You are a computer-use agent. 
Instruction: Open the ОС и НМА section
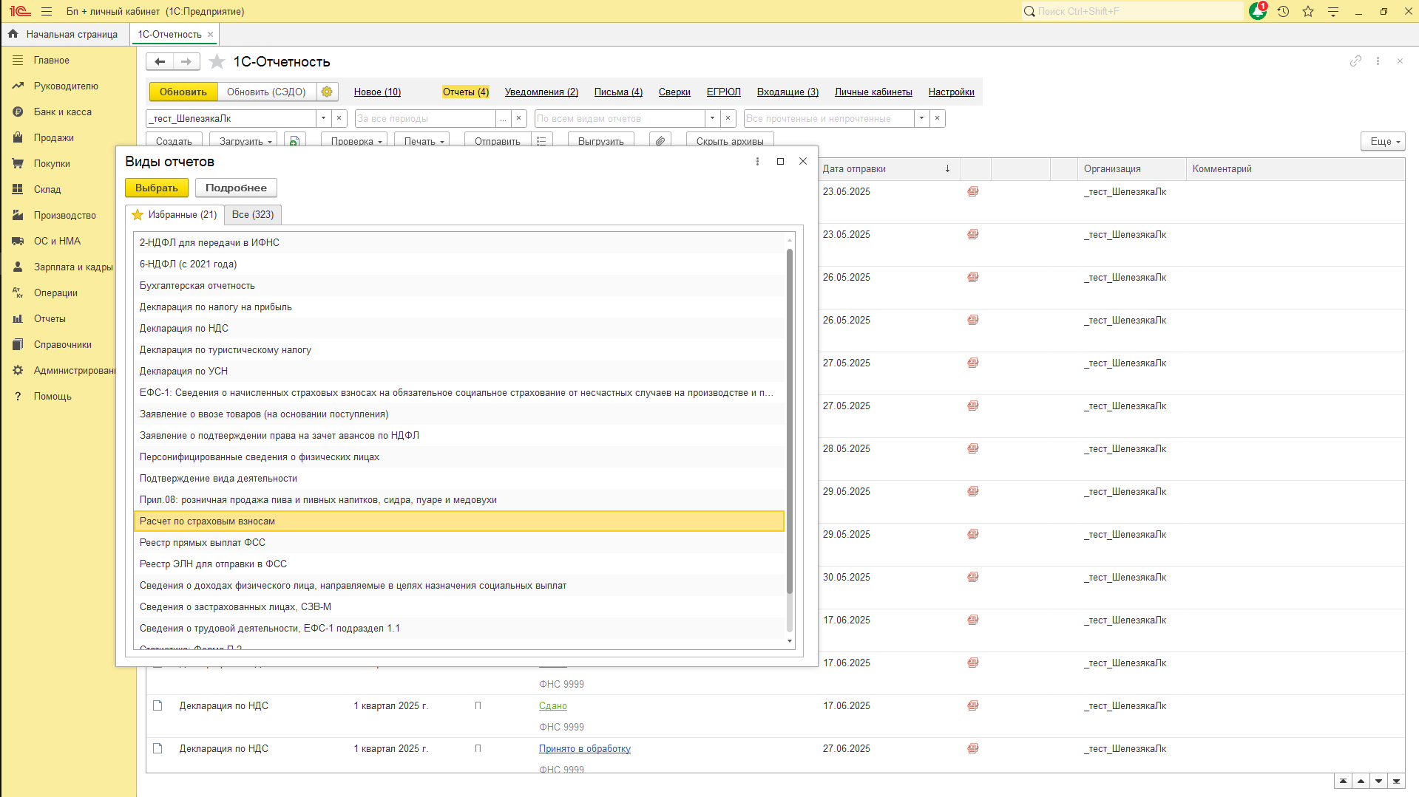[57, 241]
